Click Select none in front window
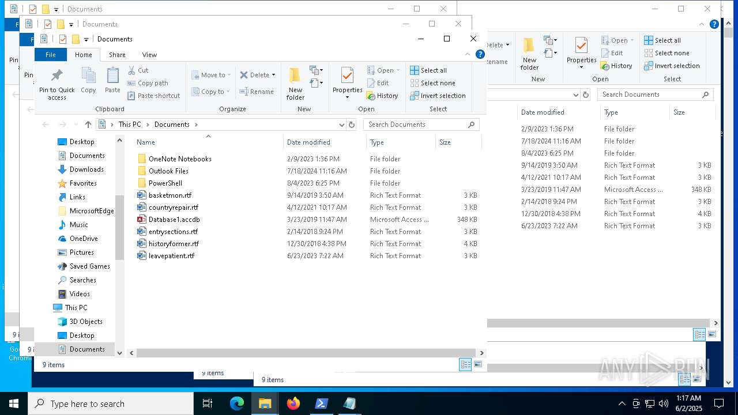 click(432, 83)
